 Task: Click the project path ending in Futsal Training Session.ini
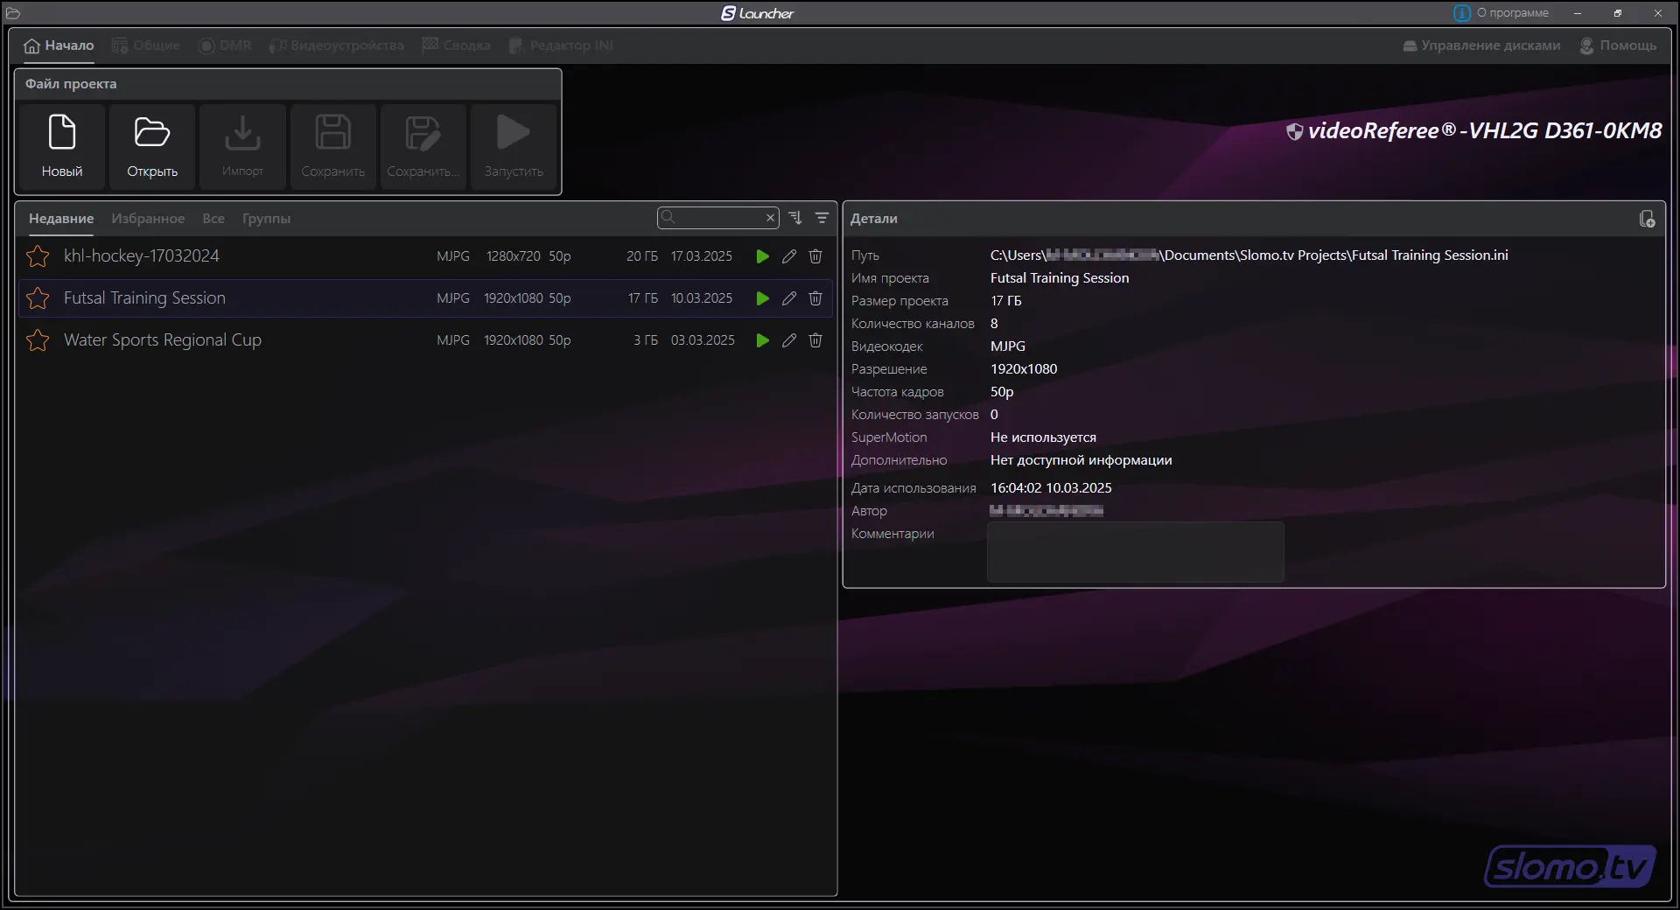click(1249, 255)
